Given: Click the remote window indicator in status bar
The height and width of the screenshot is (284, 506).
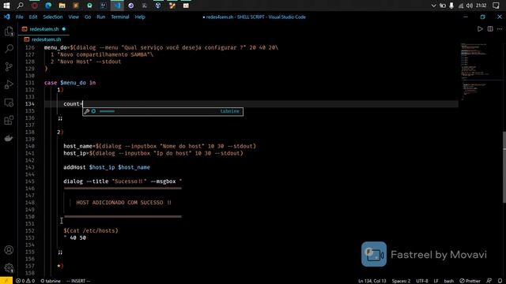Looking at the screenshot, I should click(x=6, y=281).
